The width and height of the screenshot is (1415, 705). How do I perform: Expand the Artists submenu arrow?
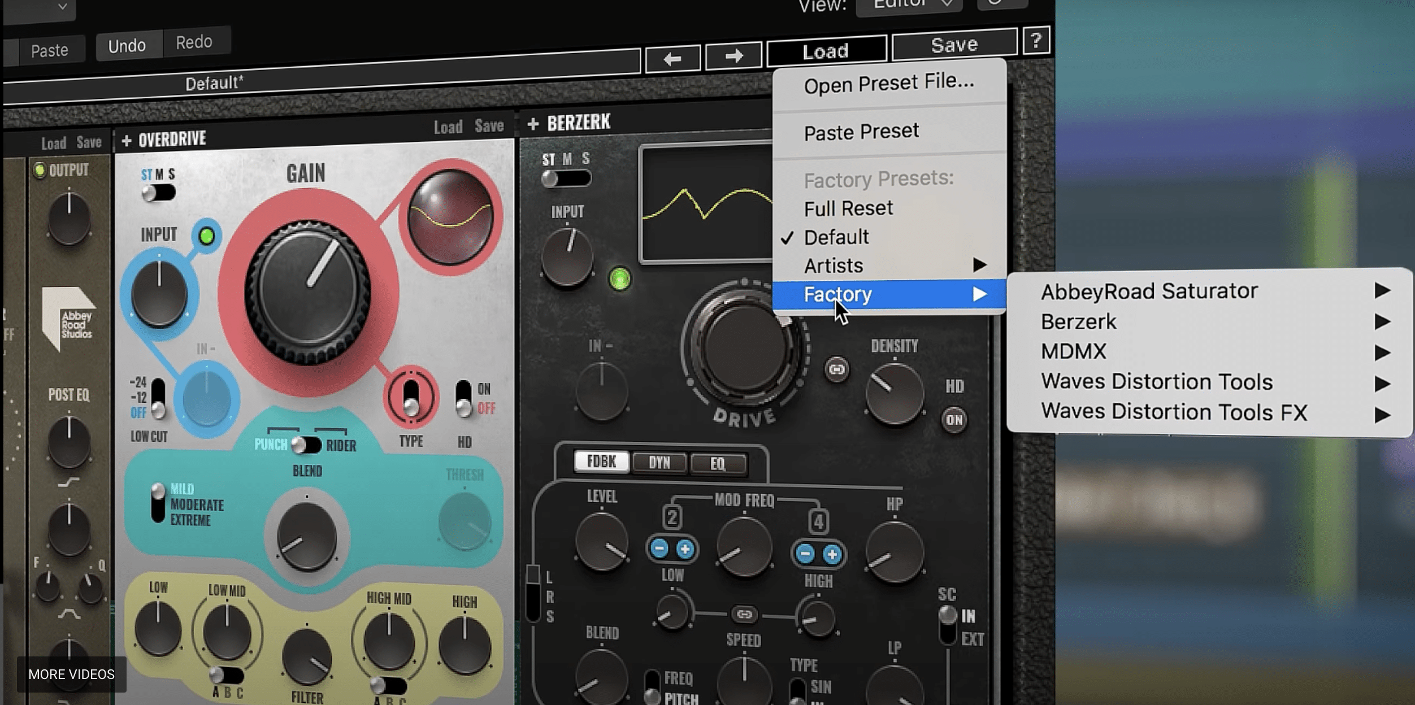point(980,265)
